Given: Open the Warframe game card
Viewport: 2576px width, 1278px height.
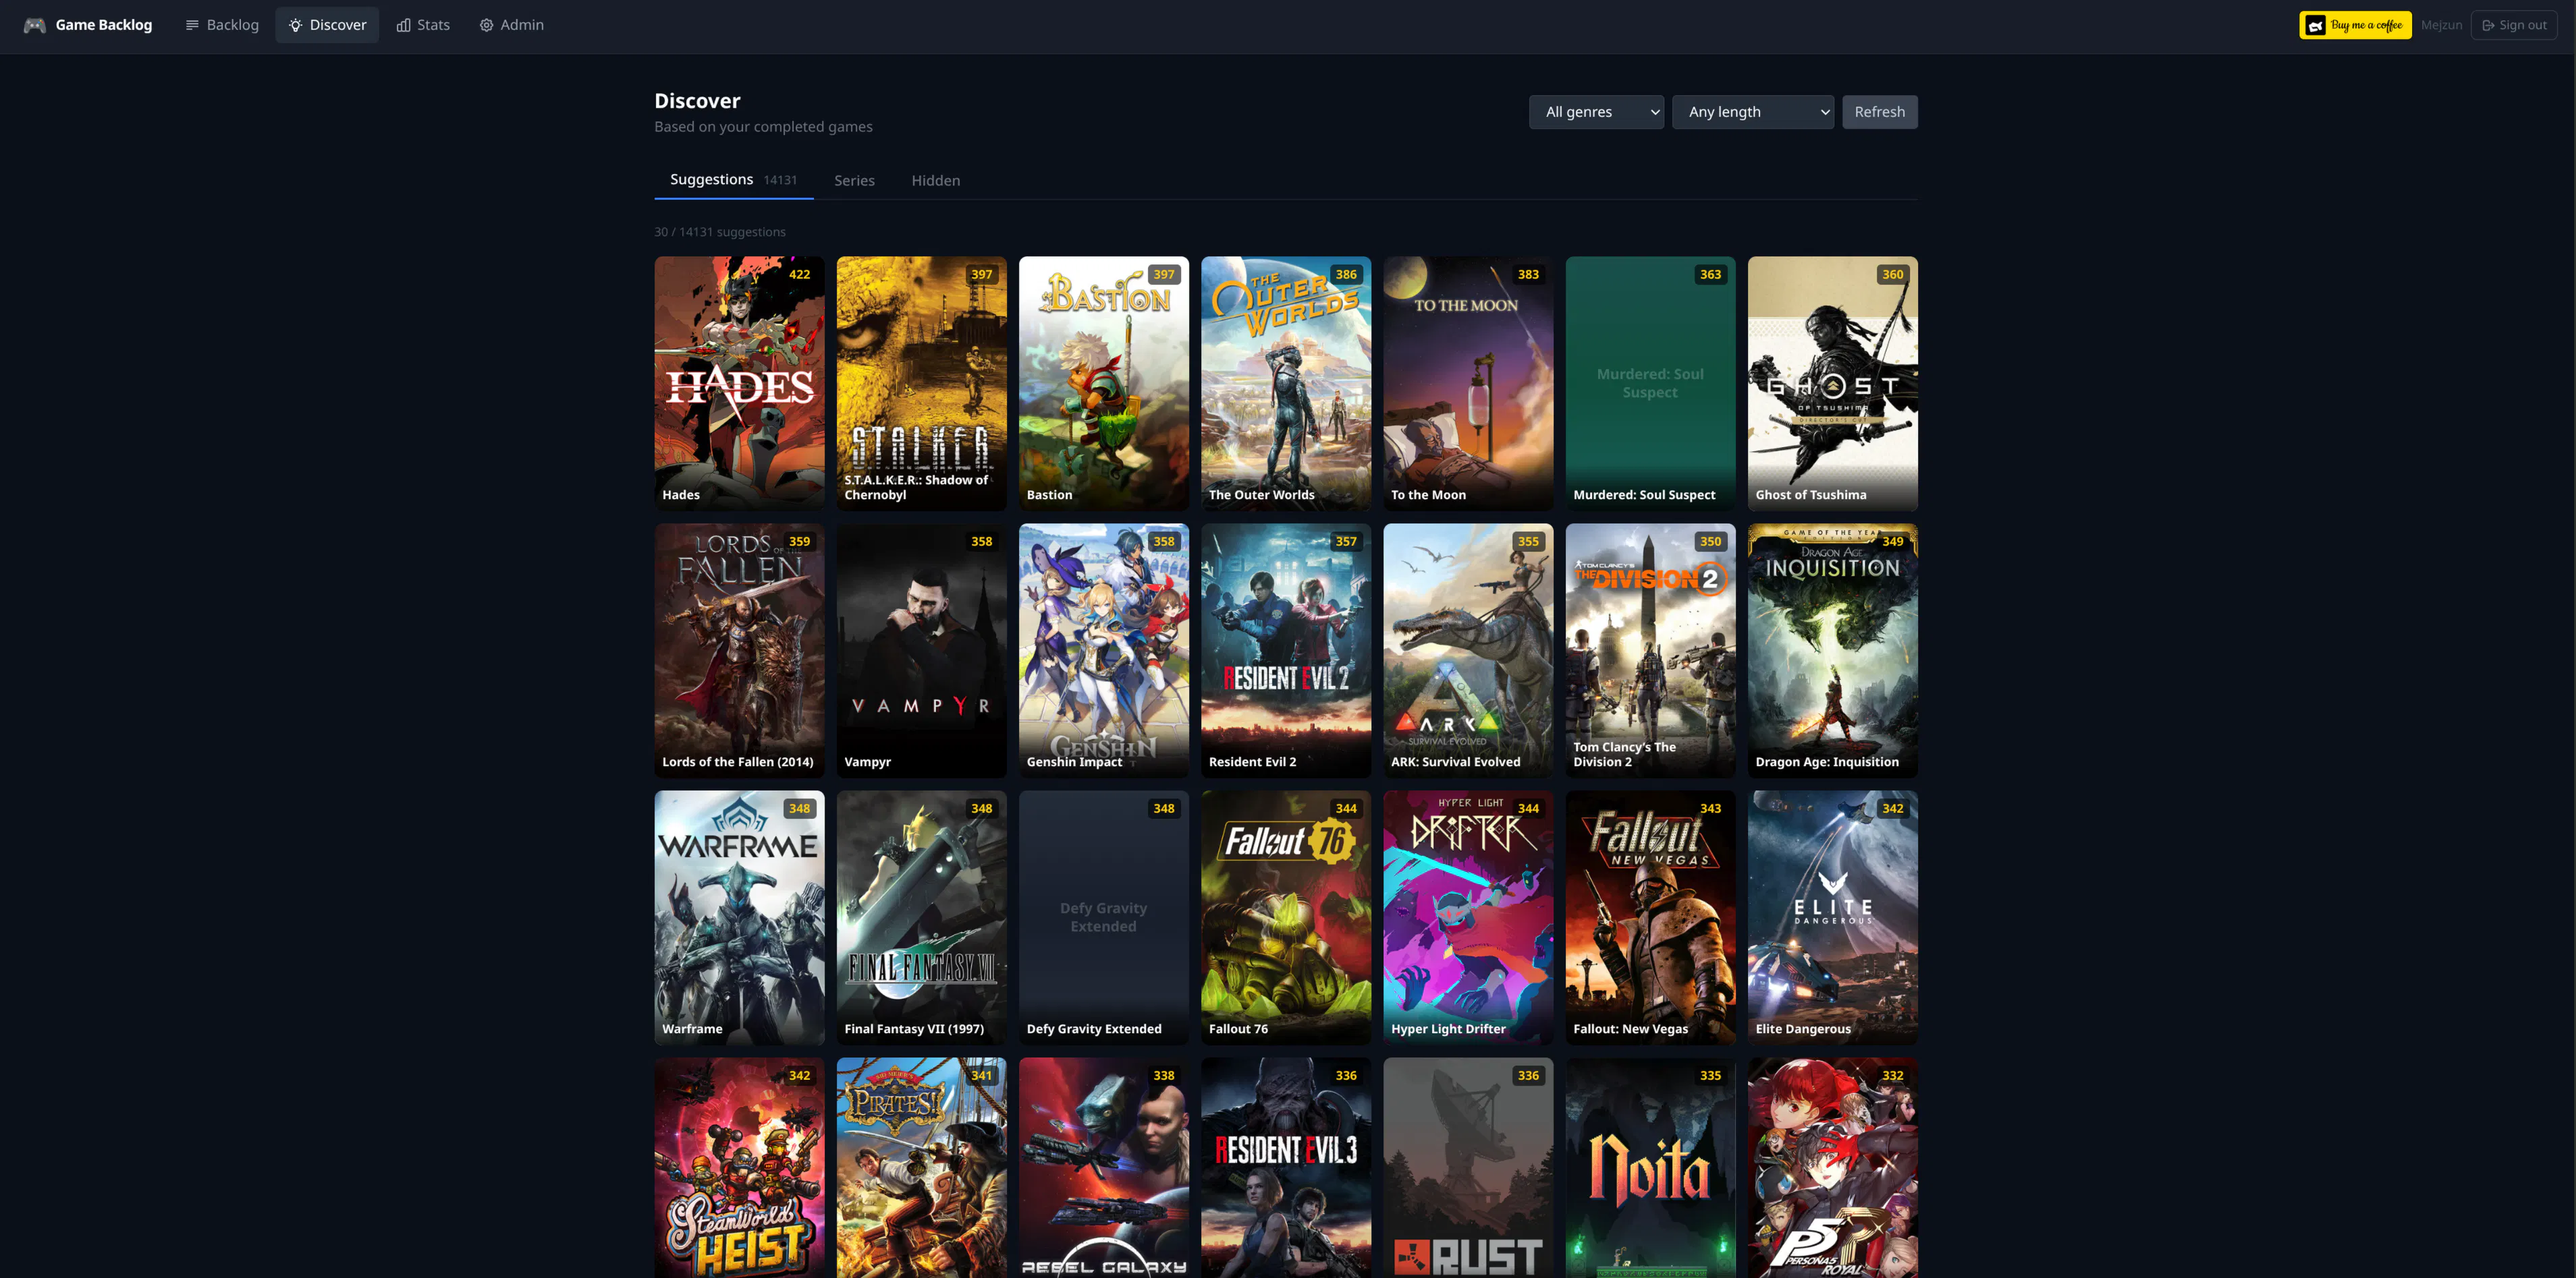Looking at the screenshot, I should pyautogui.click(x=739, y=917).
